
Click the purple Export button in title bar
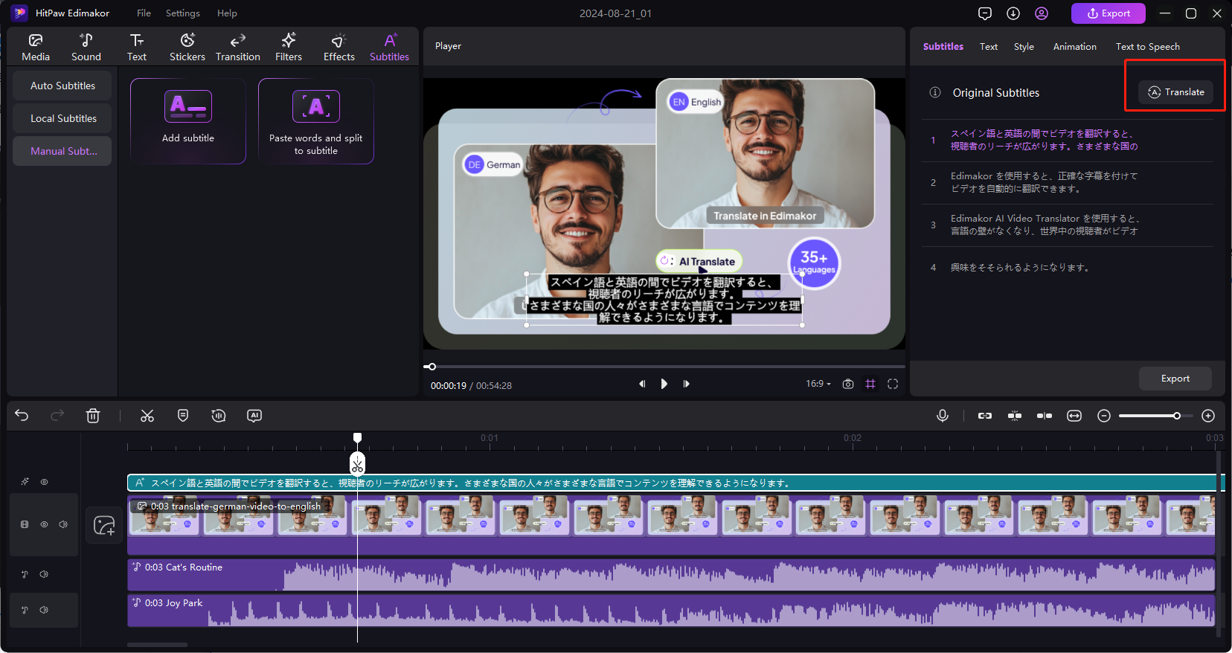[1109, 13]
